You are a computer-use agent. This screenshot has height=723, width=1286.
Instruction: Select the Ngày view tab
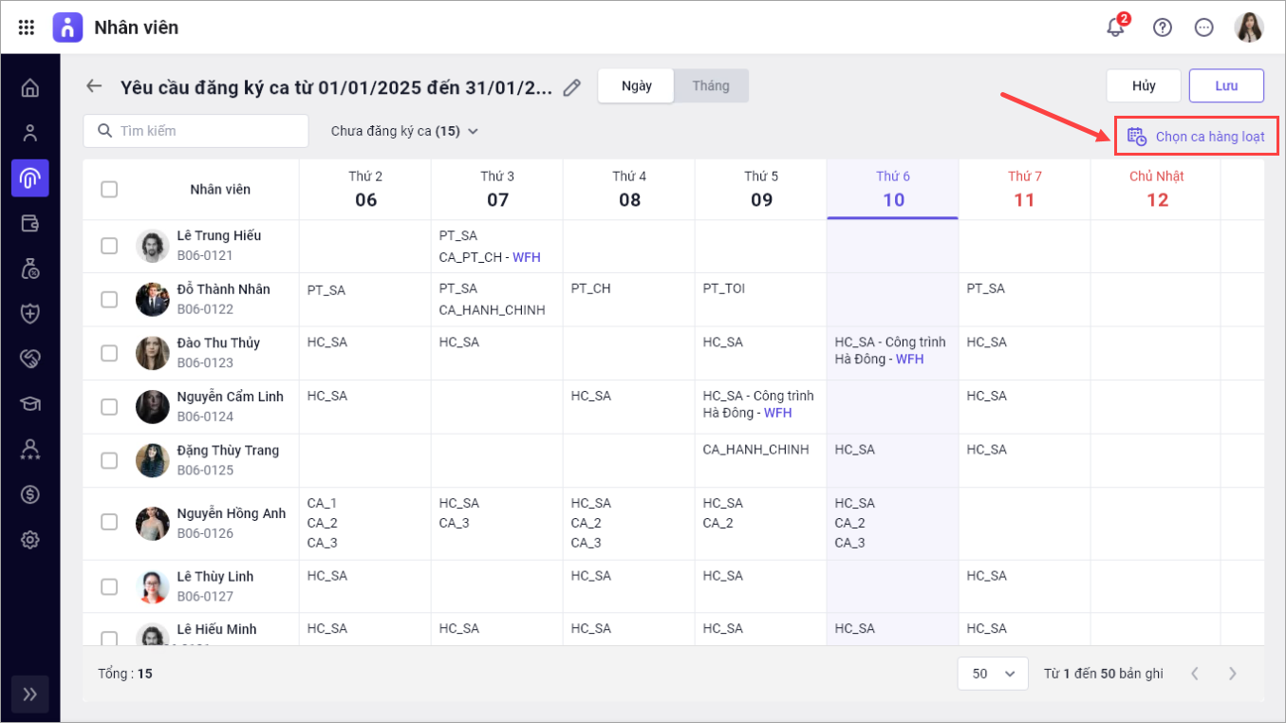coord(636,85)
